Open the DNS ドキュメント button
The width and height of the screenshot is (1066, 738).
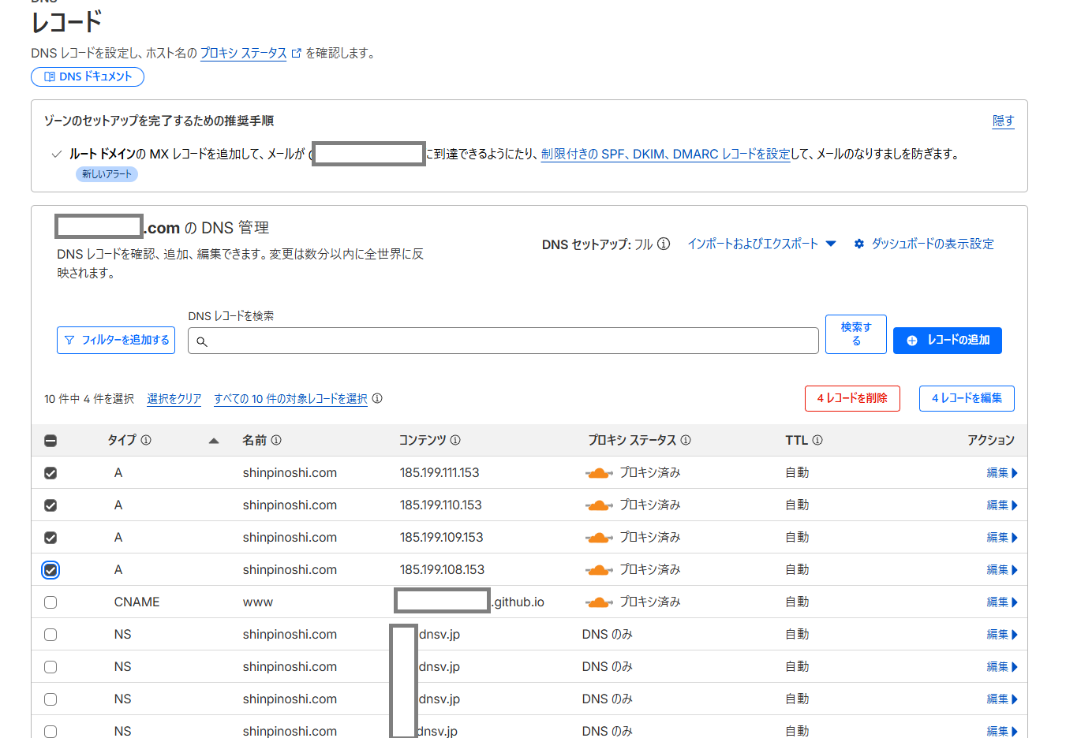pos(88,76)
